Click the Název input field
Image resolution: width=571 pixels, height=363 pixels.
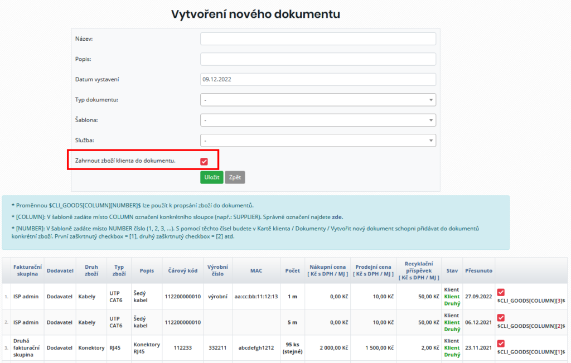[318, 38]
